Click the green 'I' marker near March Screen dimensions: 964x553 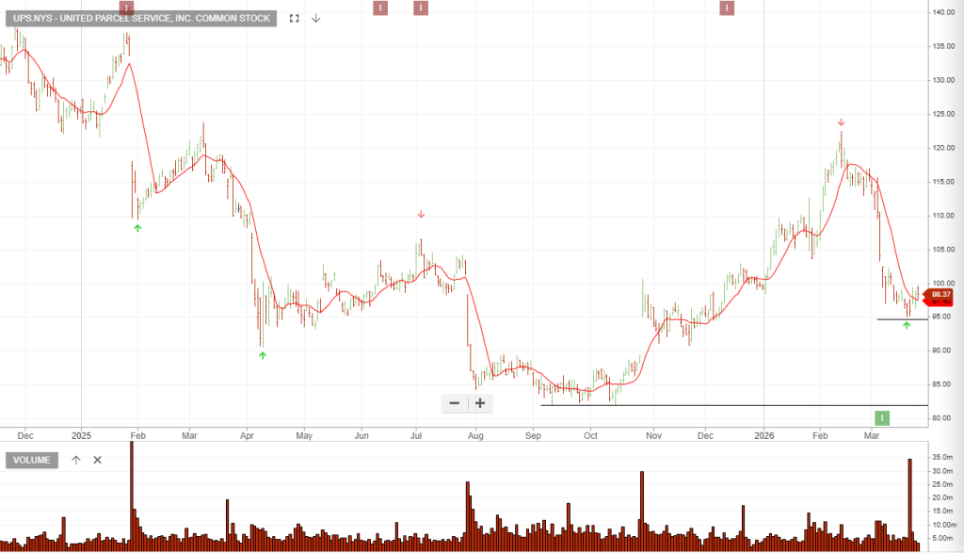[x=882, y=417]
